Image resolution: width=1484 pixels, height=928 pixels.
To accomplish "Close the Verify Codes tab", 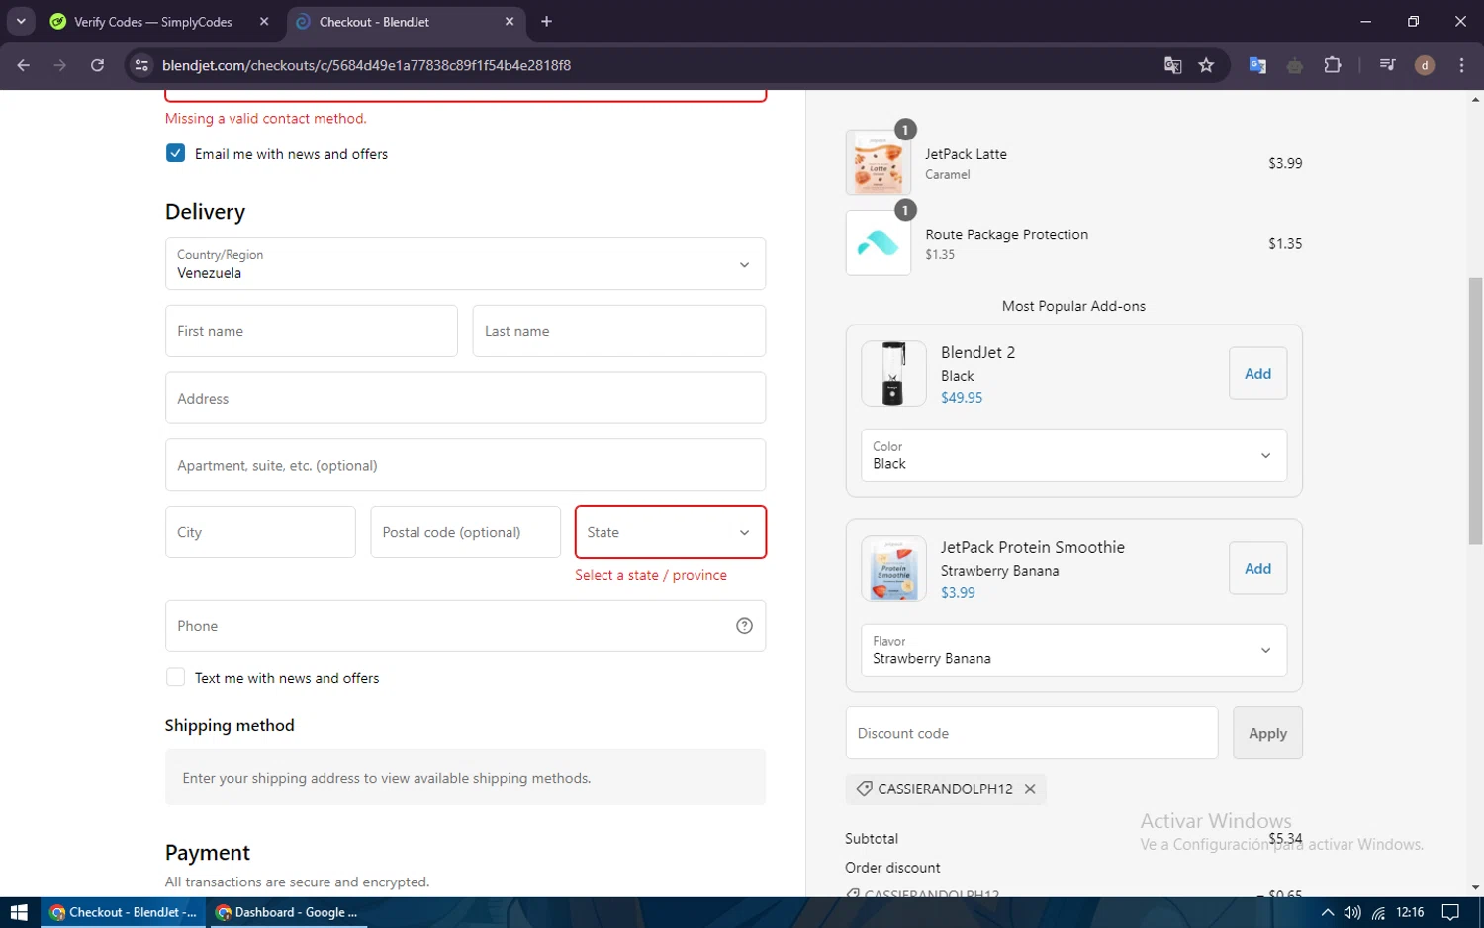I will tap(264, 21).
